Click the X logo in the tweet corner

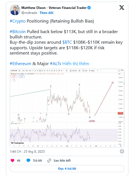tap(122, 8)
